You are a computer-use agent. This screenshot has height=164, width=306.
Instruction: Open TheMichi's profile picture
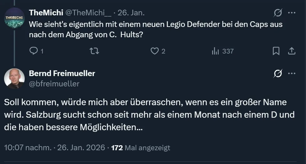(14, 18)
